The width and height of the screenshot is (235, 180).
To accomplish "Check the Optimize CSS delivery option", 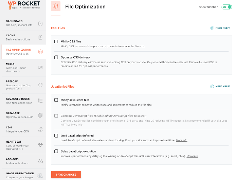I will click(56, 57).
